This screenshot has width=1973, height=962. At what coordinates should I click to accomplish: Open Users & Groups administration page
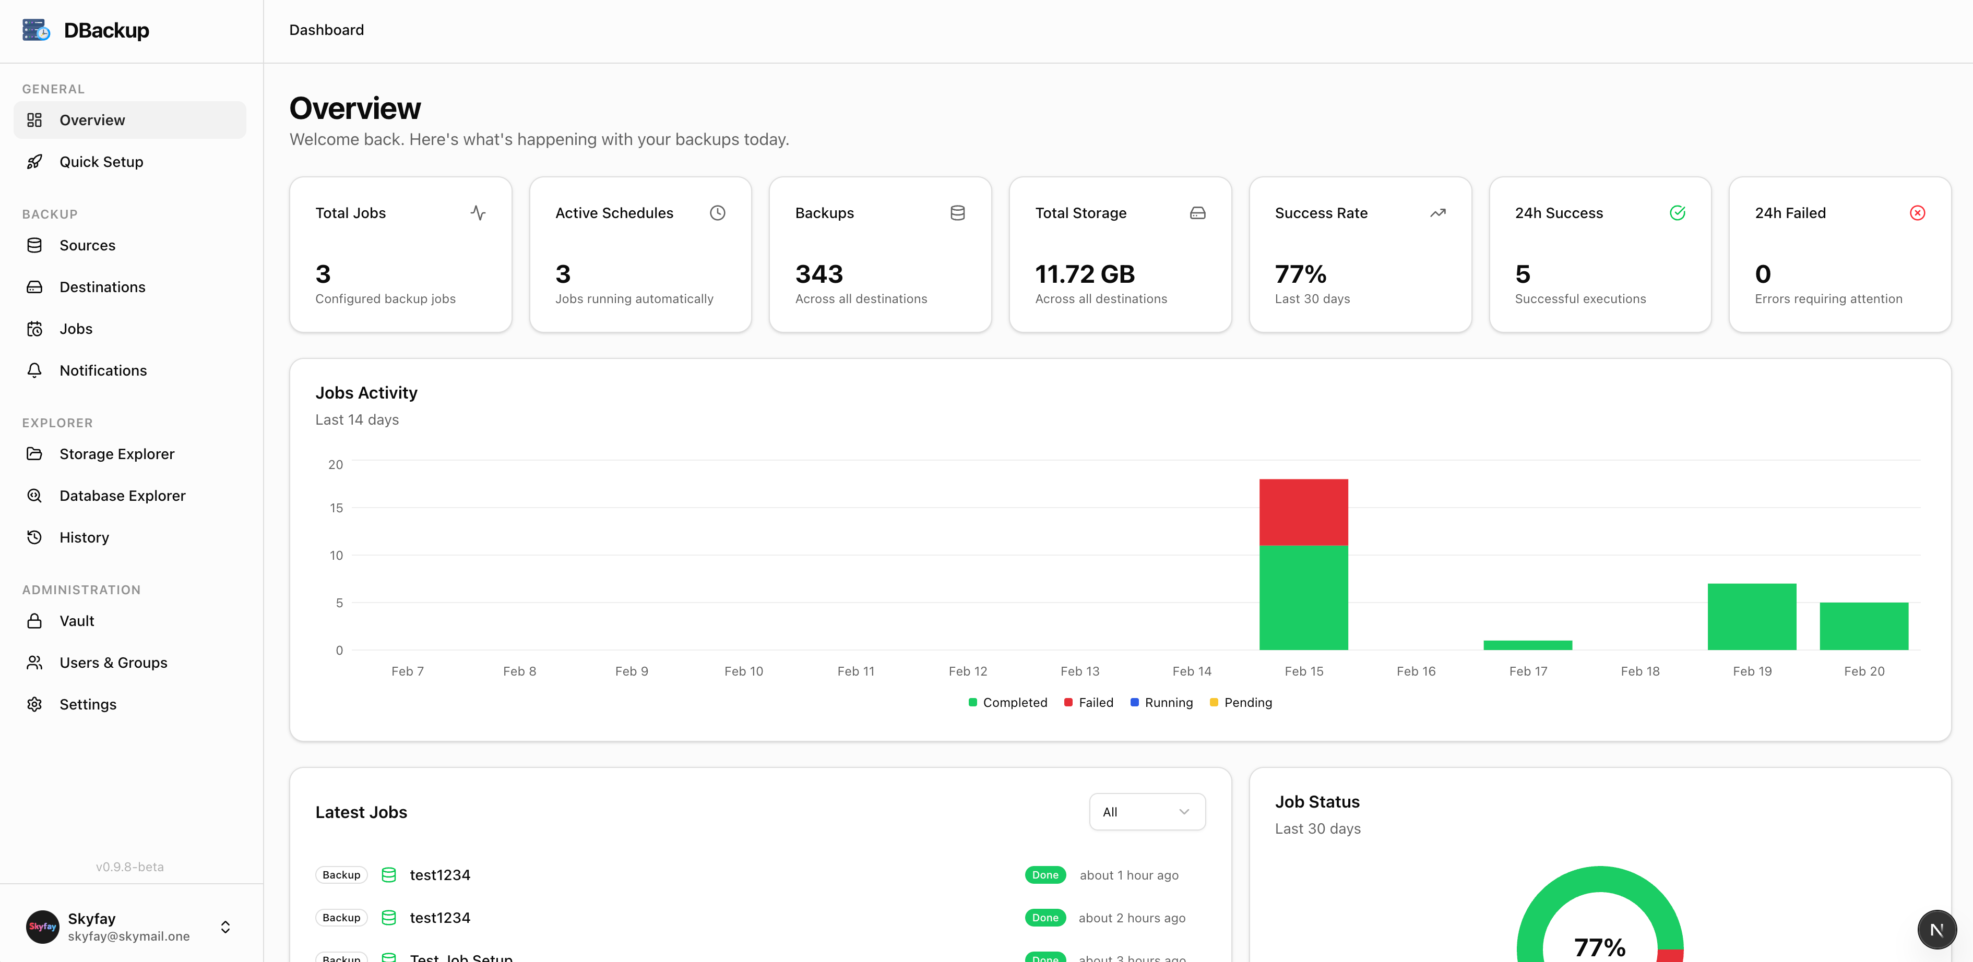pos(113,663)
